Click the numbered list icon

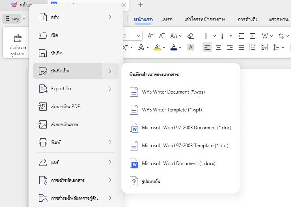(x=224, y=36)
